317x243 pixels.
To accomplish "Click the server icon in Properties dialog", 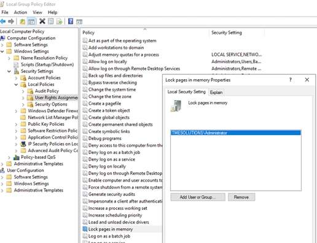I will pos(176,106).
